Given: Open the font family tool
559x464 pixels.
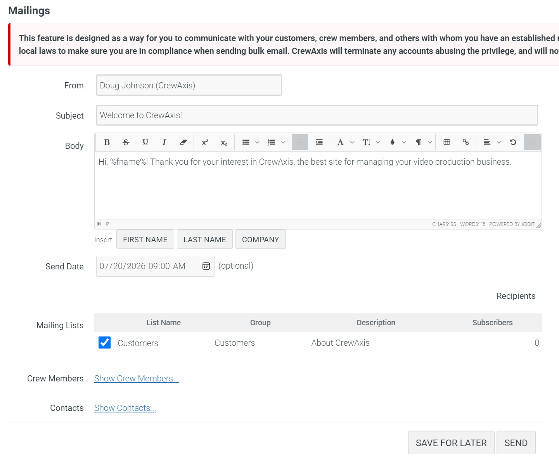Looking at the screenshot, I should click(340, 142).
